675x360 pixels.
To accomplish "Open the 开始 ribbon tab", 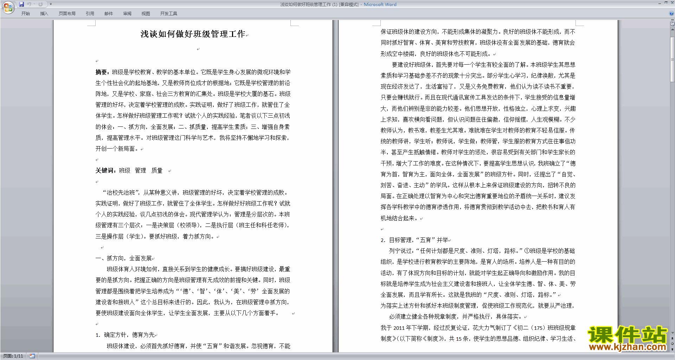I will [x=26, y=14].
